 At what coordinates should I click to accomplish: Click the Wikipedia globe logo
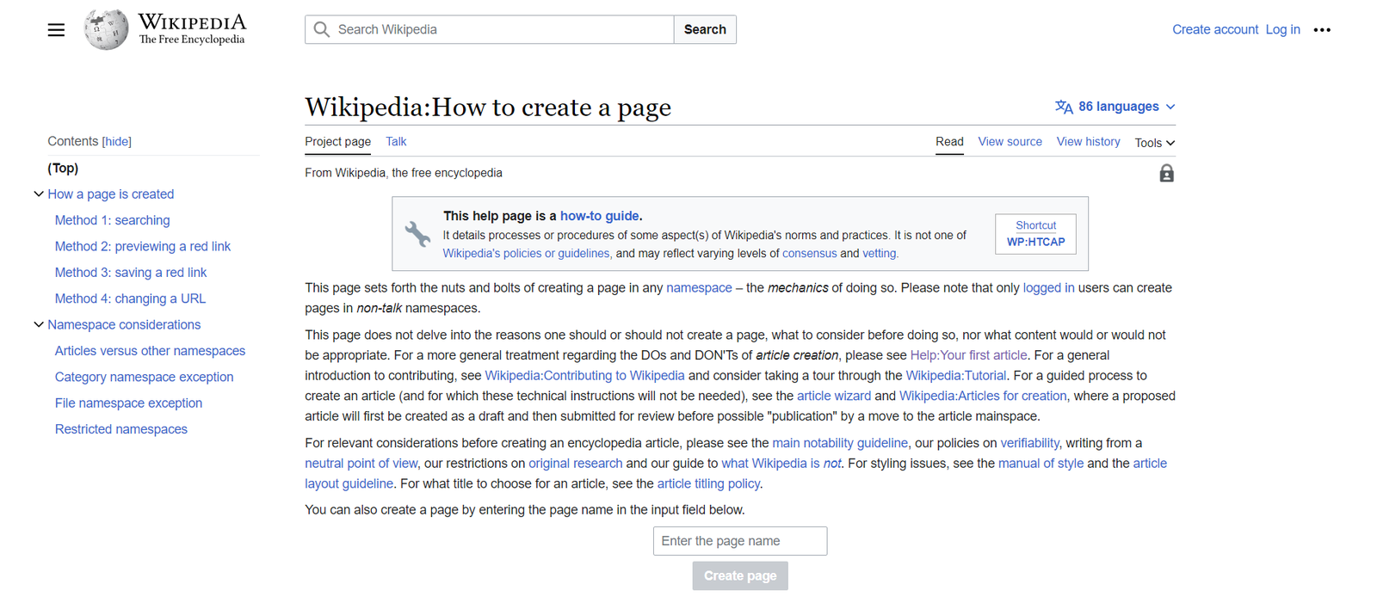[107, 29]
